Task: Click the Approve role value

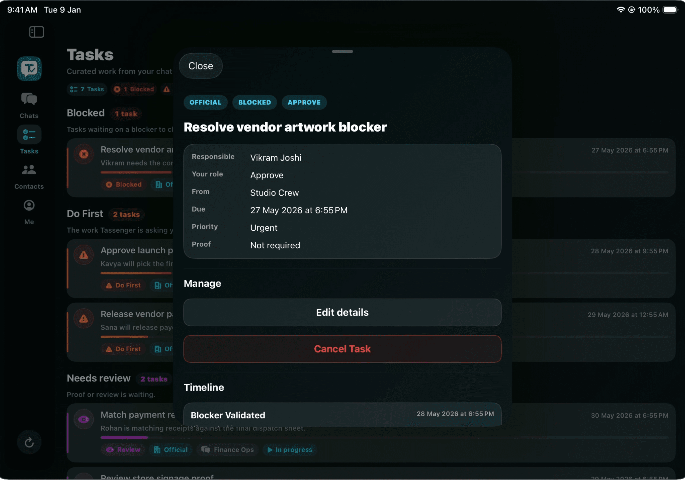Action: (267, 175)
